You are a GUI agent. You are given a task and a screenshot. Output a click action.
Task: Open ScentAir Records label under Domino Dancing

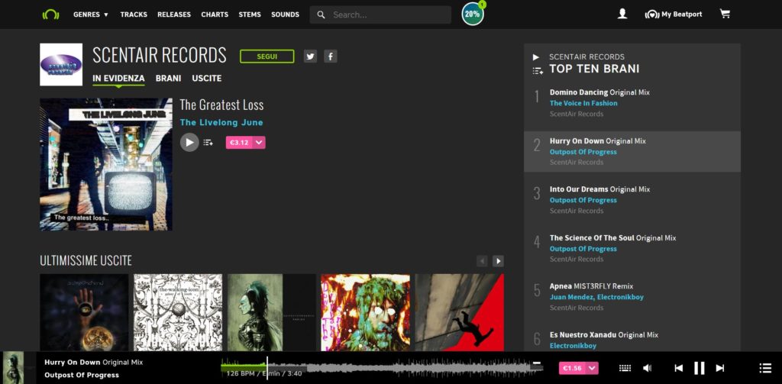(577, 115)
